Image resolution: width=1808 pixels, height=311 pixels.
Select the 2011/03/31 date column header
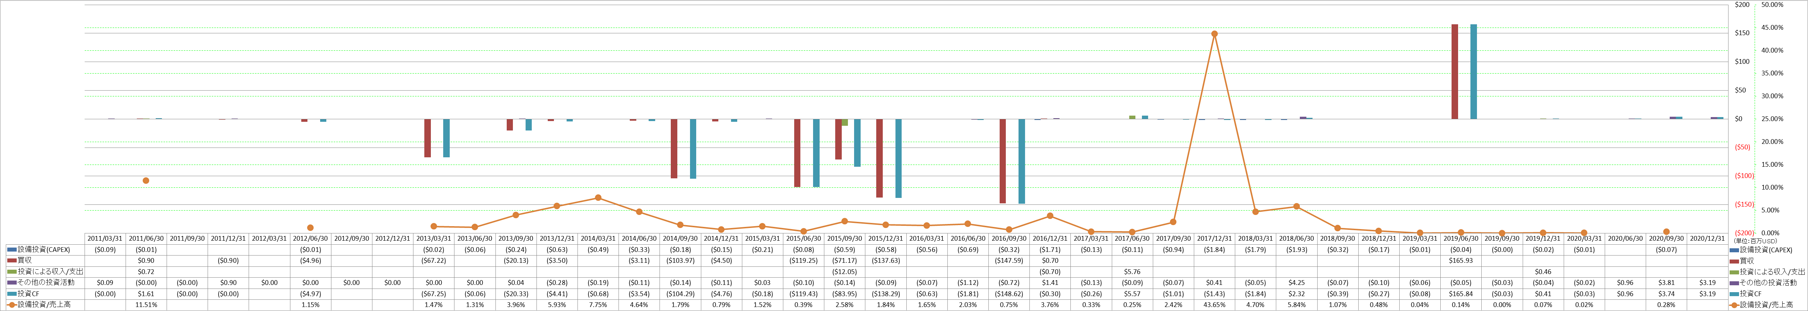105,239
